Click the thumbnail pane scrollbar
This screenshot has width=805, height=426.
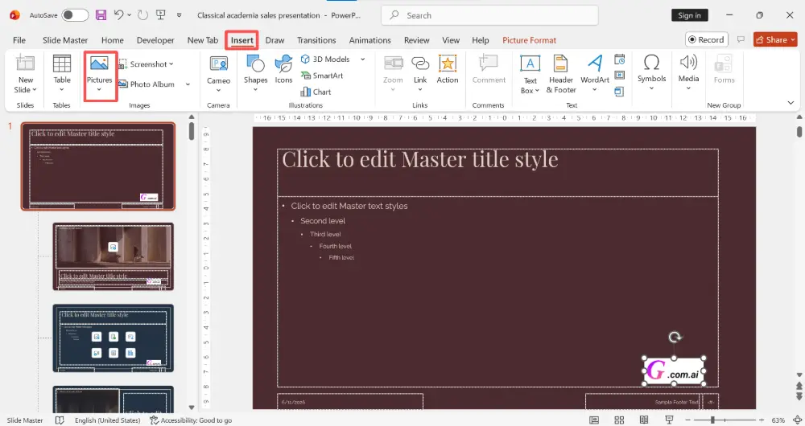click(192, 131)
